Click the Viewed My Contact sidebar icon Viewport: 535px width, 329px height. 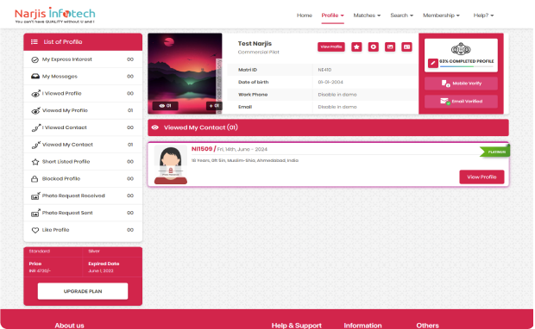(36, 145)
